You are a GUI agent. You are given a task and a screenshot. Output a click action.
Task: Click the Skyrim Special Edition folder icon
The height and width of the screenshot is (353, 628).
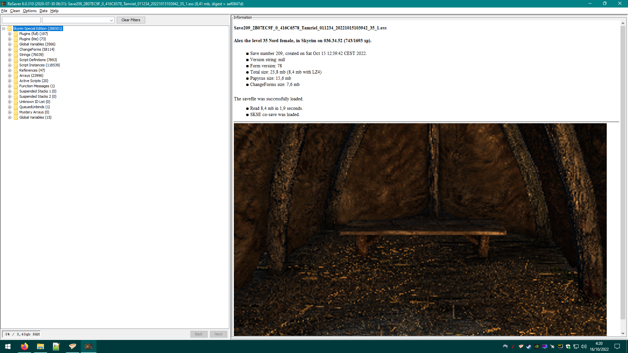click(x=9, y=28)
